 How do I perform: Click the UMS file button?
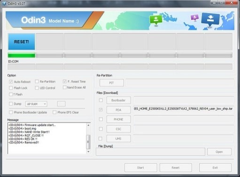click(x=118, y=139)
